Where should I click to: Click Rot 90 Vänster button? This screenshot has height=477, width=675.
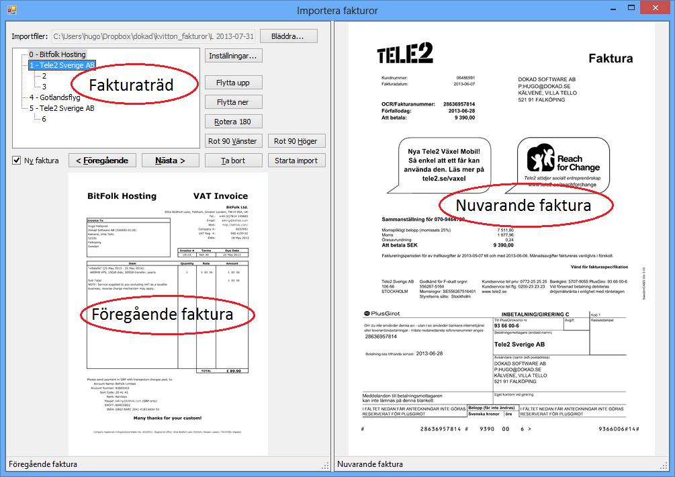pyautogui.click(x=232, y=141)
